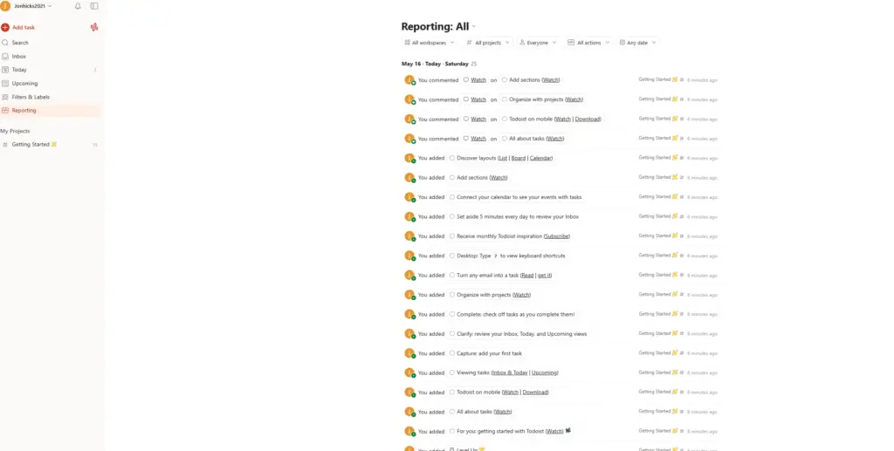
Task: Click Inbox & Today link in Viewing tasks
Action: point(510,373)
